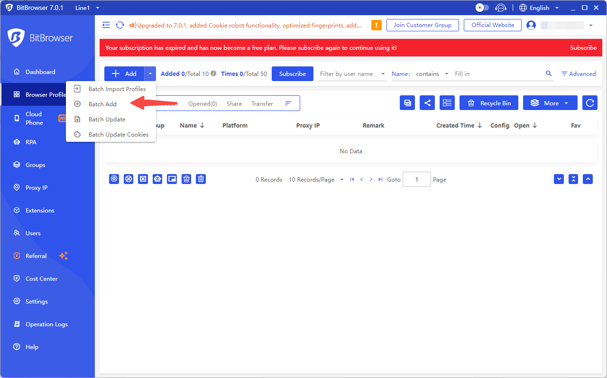The image size is (607, 378).
Task: Toggle the light/dark theme switch
Action: click(482, 8)
